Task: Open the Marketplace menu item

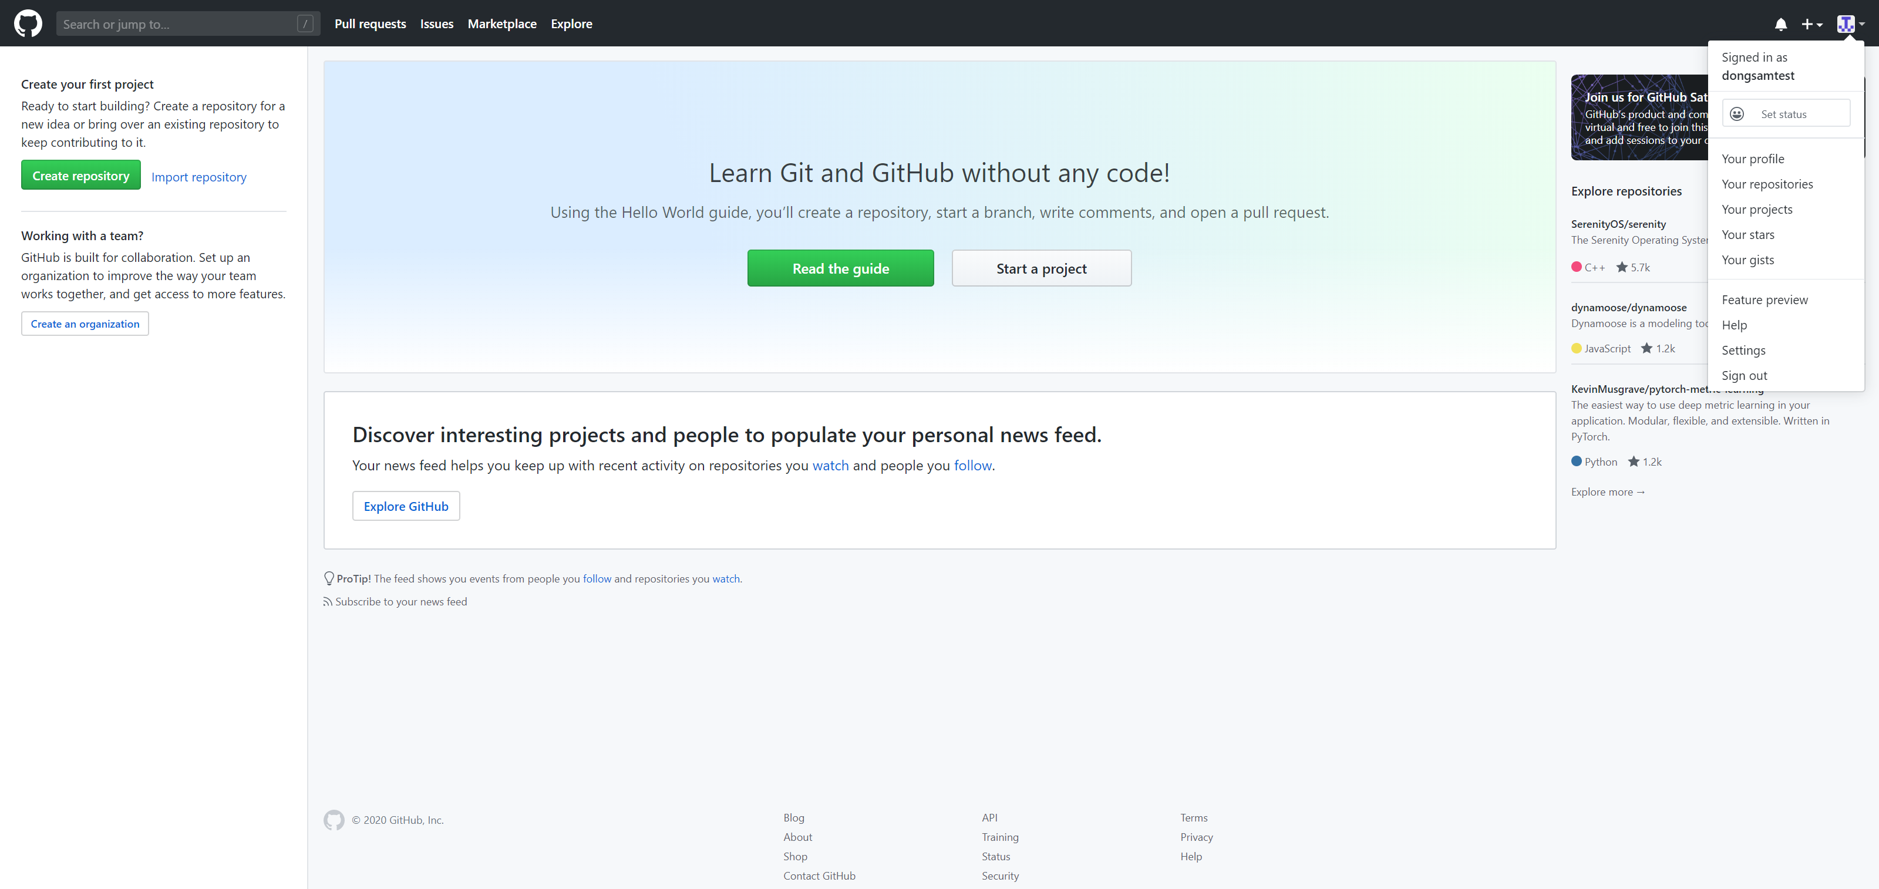Action: point(502,23)
